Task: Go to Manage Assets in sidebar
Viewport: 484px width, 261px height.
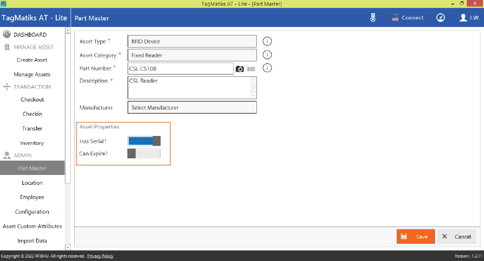Action: [x=32, y=75]
